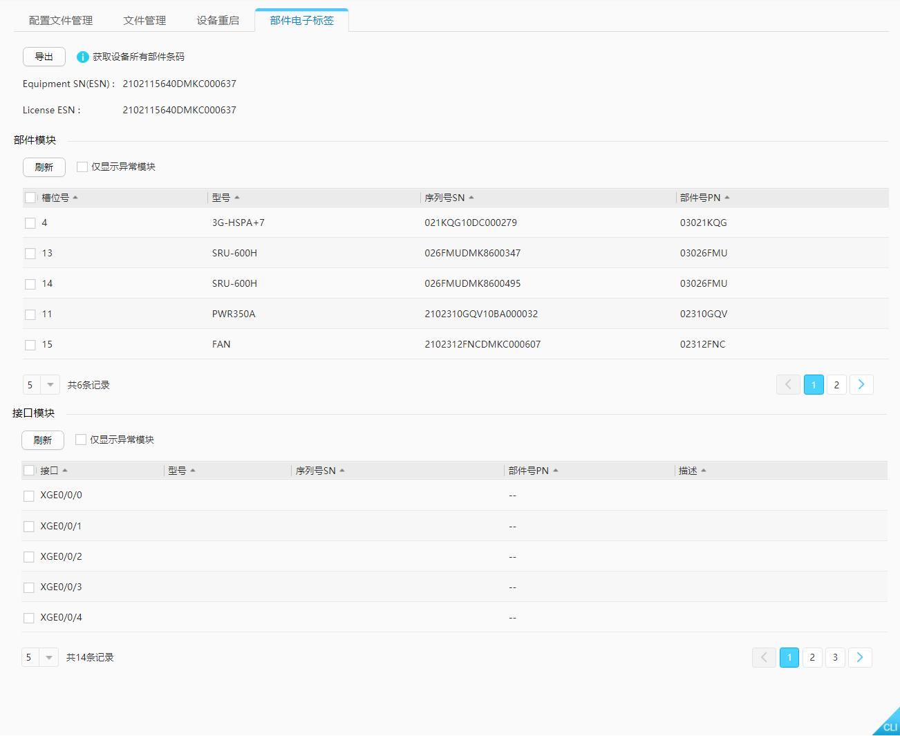Open page 3 of 接口模块
The height and width of the screenshot is (736, 900).
[x=835, y=657]
